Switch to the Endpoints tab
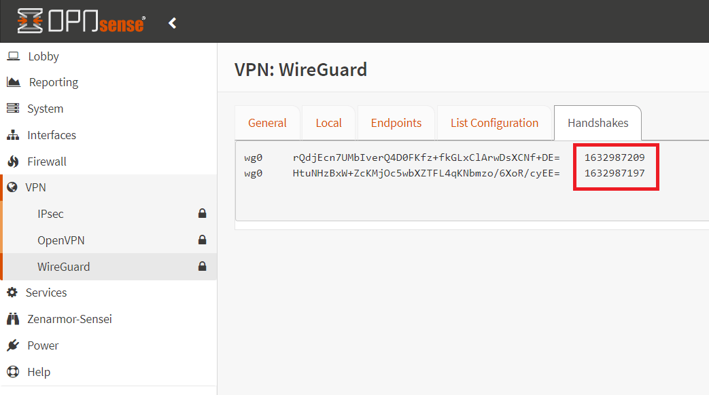Viewport: 709px width, 395px height. coord(396,123)
